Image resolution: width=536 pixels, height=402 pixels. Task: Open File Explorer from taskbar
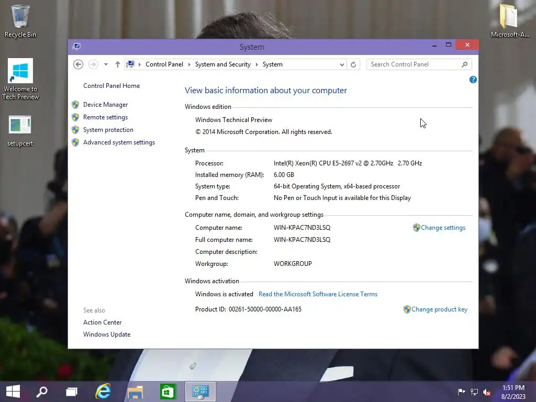tap(135, 392)
